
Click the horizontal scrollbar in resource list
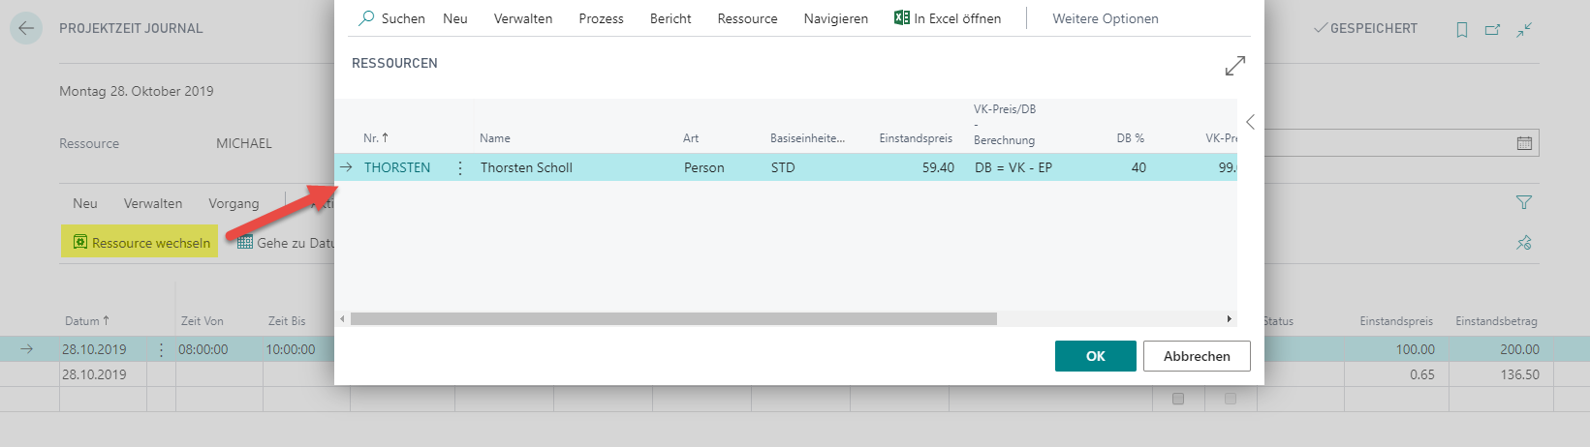click(x=673, y=318)
